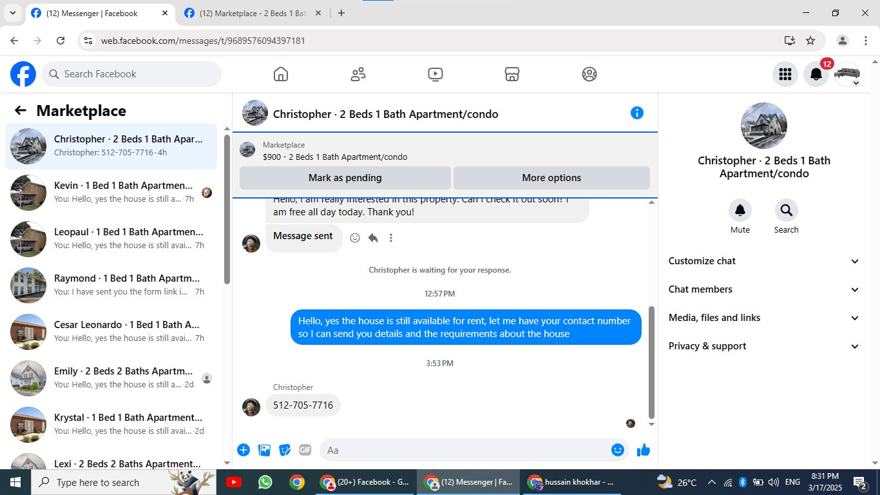Click the browser address bar URL
Screen dimensions: 880x495
tap(203, 41)
